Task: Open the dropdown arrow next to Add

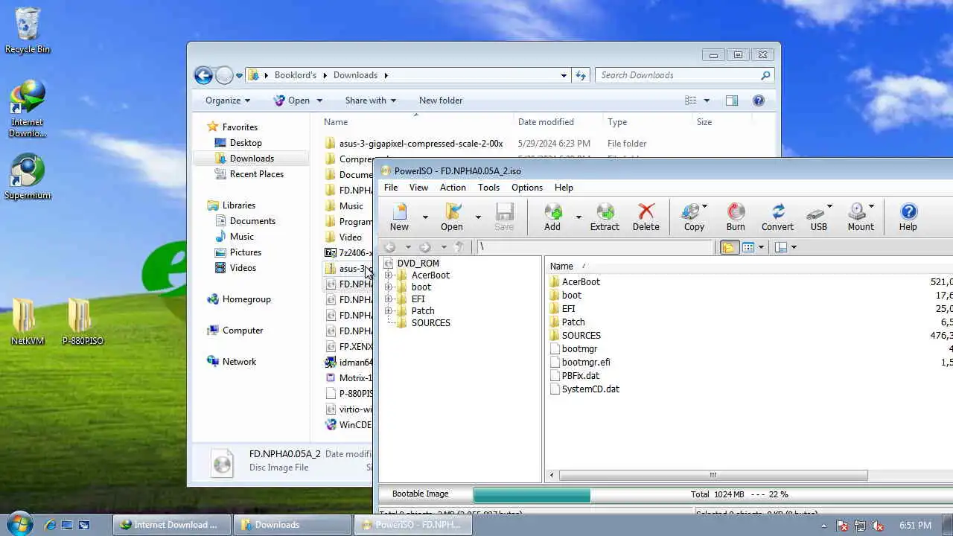Action: (578, 217)
